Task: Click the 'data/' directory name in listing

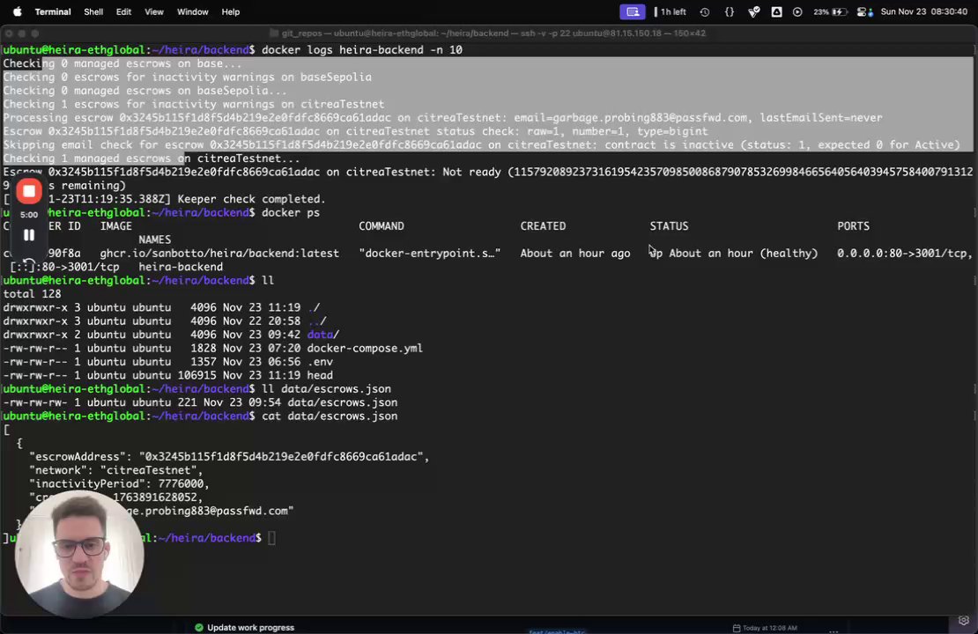Action: [x=323, y=335]
